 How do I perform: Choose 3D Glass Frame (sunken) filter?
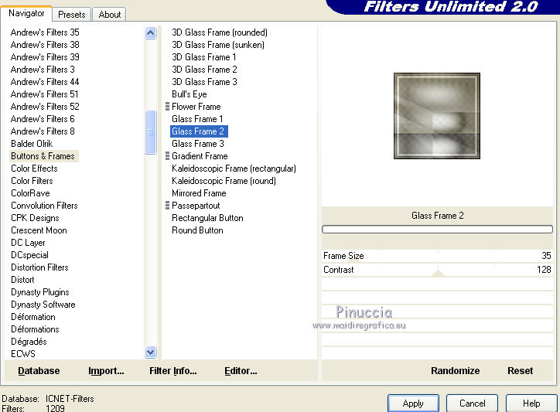pos(218,45)
